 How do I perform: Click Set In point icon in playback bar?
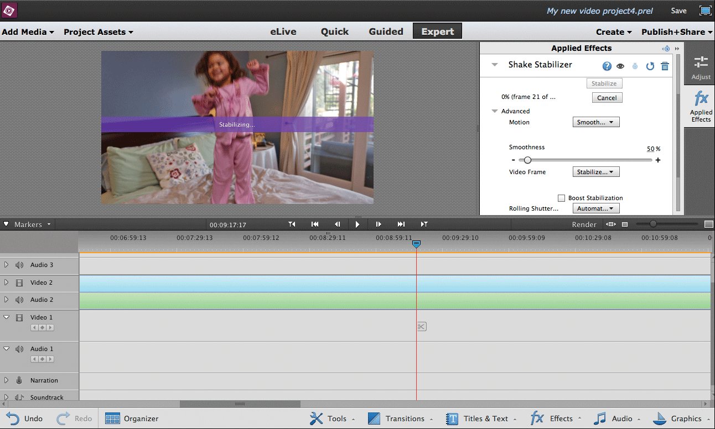[292, 224]
